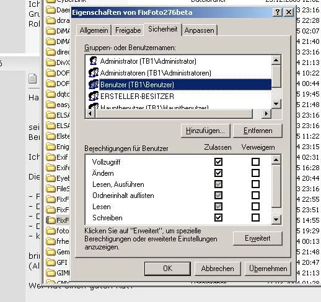Toggle Schreiben Zulassen checkbox

(218, 217)
